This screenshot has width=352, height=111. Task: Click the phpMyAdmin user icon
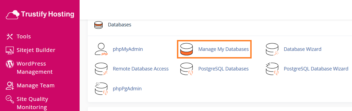point(101,49)
